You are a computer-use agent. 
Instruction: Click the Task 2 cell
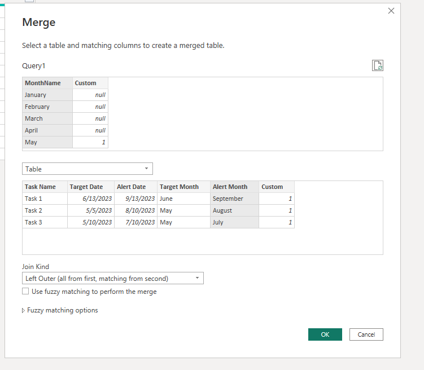45,210
